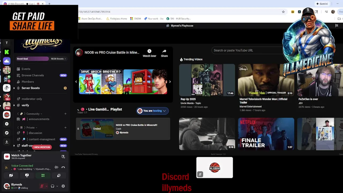This screenshot has width=343, height=193.
Task: Open FaZeClan is over video title
Action: [x=308, y=99]
